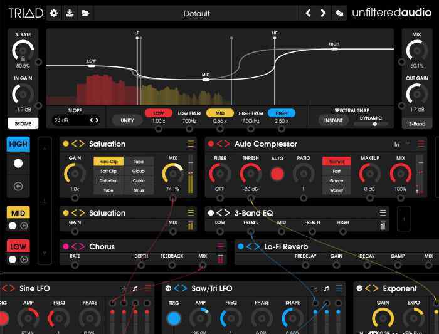The width and height of the screenshot is (439, 334).
Task: Switch modulator type with Exponent arrows
Action: click(x=372, y=288)
